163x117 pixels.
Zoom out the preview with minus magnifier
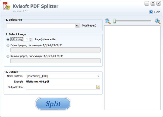pyautogui.click(x=108, y=21)
